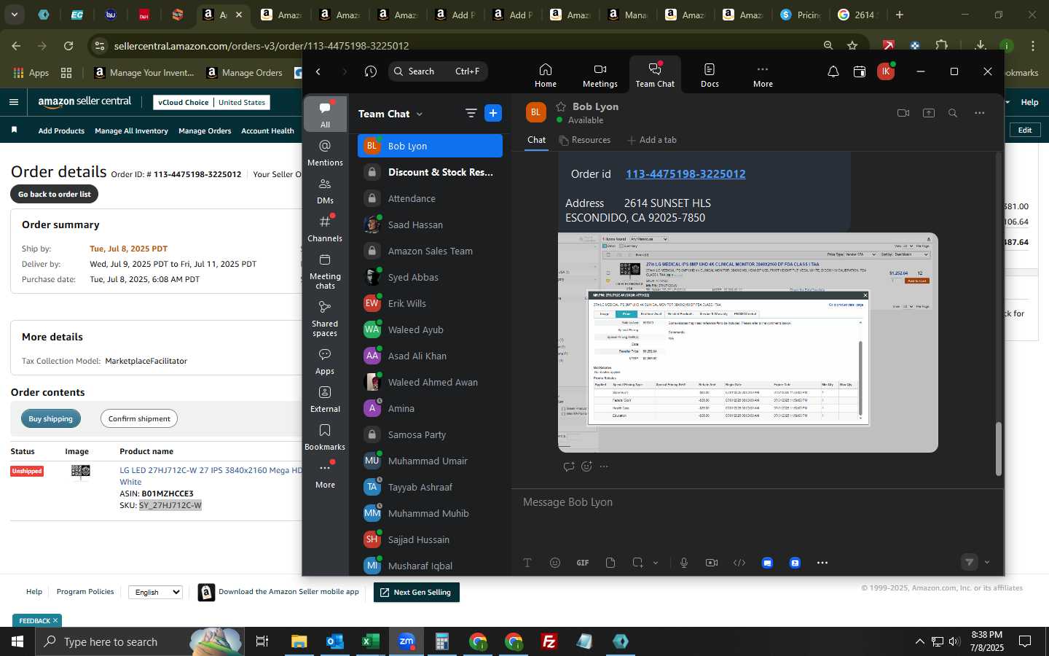Switch to the Resources tab

[585, 140]
